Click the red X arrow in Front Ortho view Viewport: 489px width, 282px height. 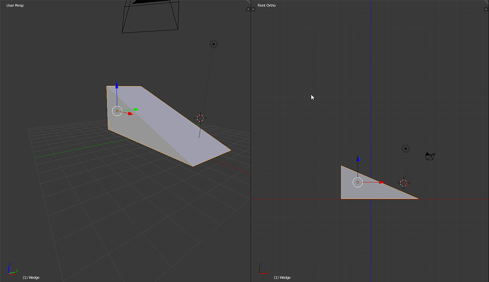[x=381, y=182]
